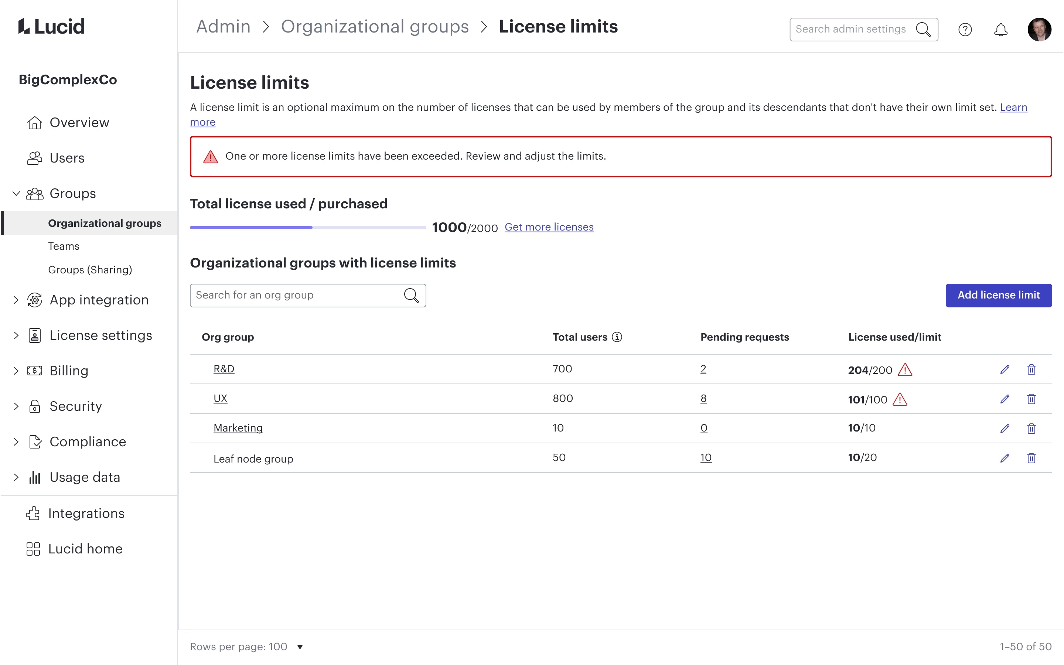Click the 1–50 of 50 pagination text
Image resolution: width=1064 pixels, height=665 pixels.
point(1025,647)
